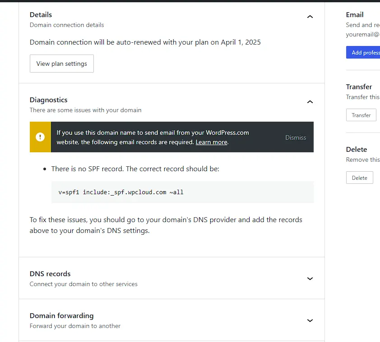Viewport: 380px width, 342px height.
Task: Click 'There are some issues with your domain'
Action: [85, 110]
